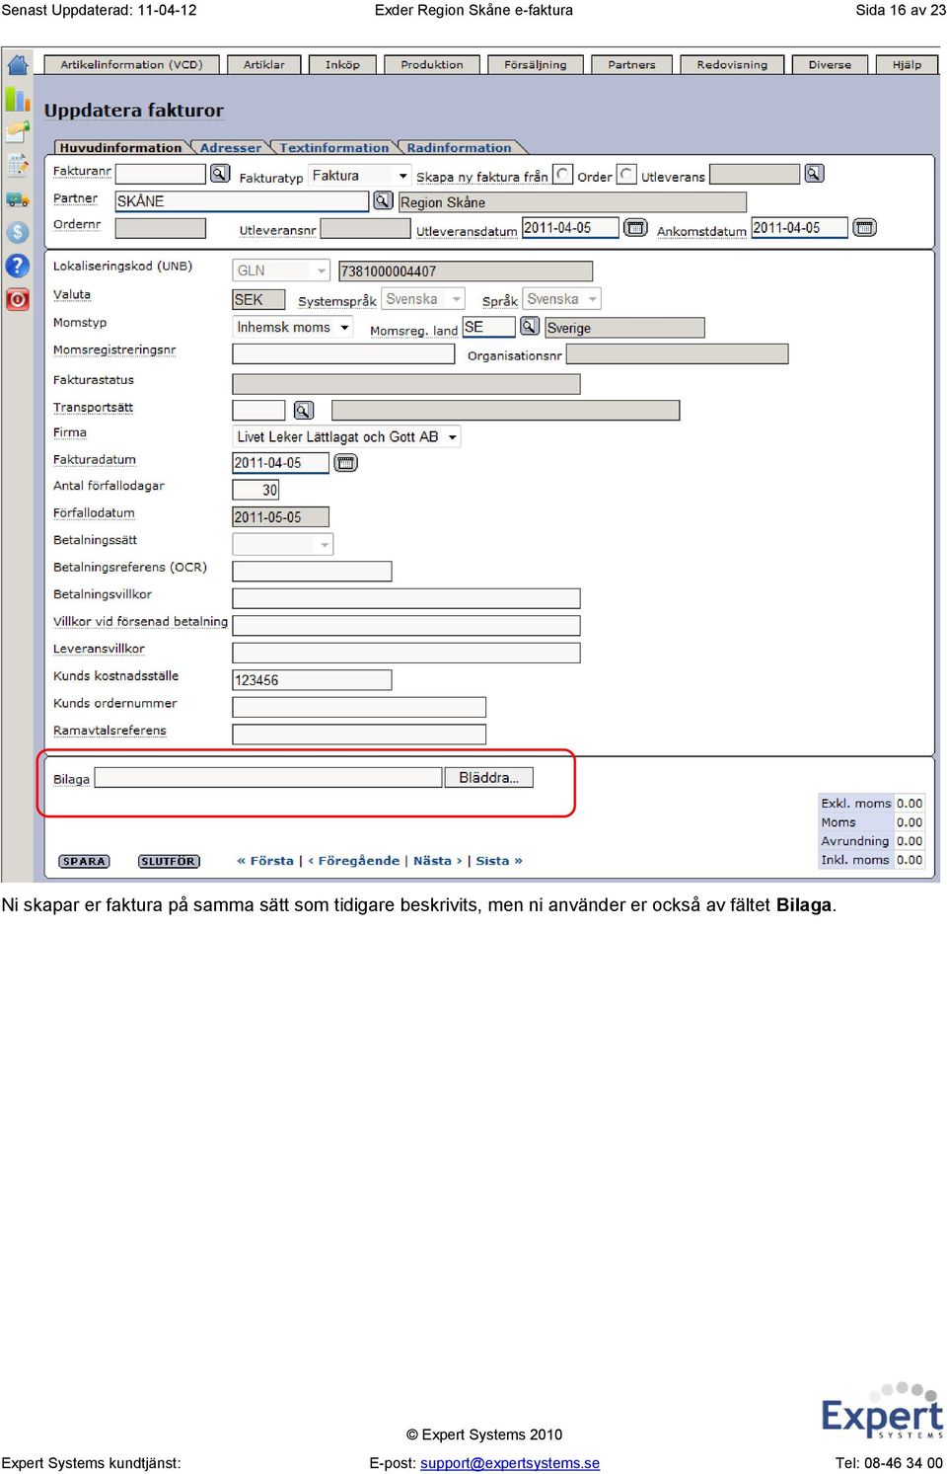Go to the Första record link
The width and height of the screenshot is (947, 1474).
pos(266,861)
